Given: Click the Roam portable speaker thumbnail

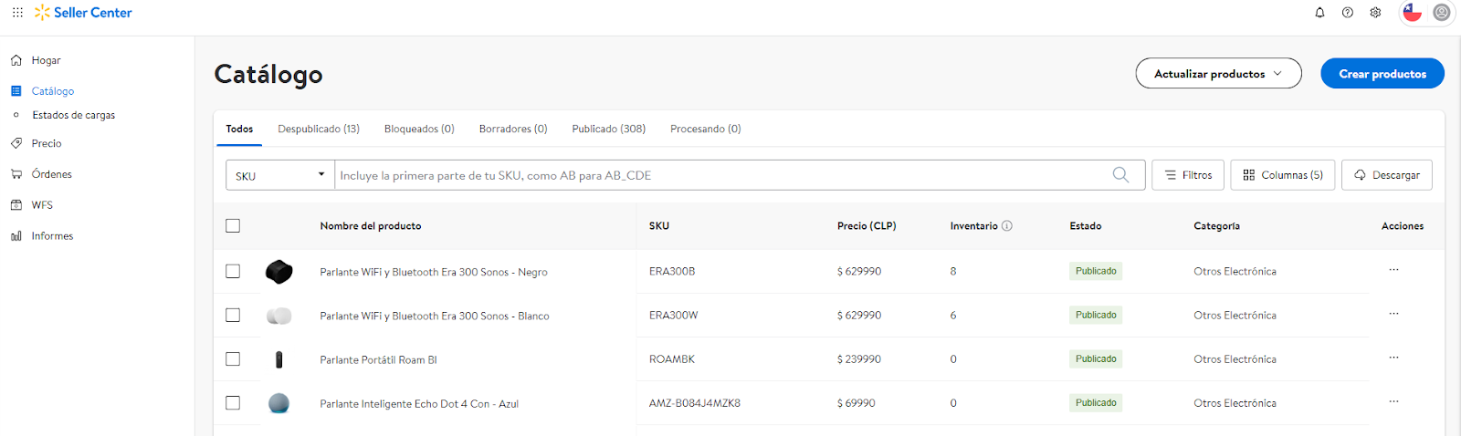Looking at the screenshot, I should (279, 359).
